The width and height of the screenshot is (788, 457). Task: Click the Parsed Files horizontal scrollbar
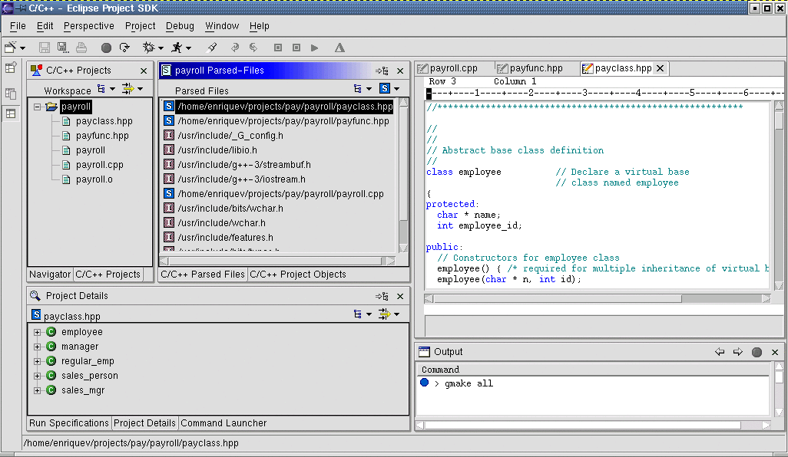tap(277, 261)
